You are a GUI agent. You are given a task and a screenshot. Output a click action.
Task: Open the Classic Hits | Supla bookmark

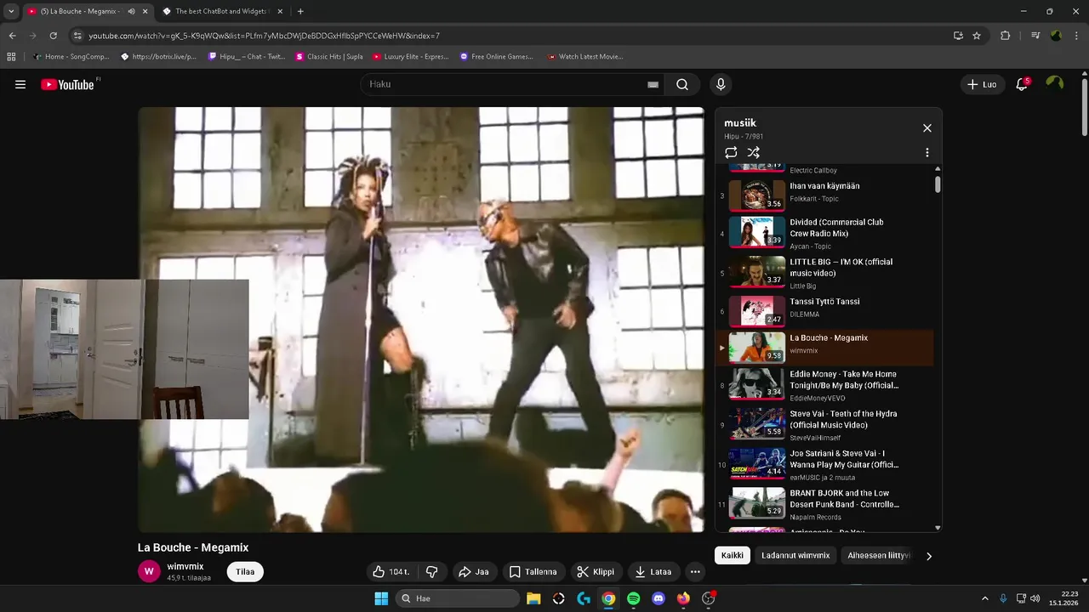tap(329, 57)
